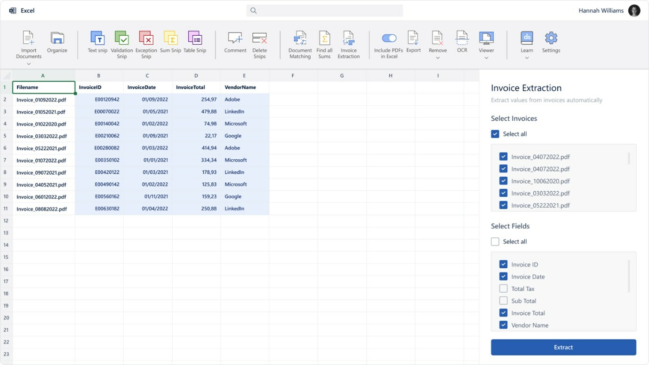Select cell with date 01/11/2021
649x365 pixels.
pyautogui.click(x=148, y=197)
